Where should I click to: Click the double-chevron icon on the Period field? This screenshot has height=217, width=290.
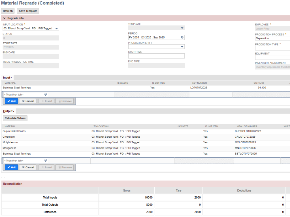(182, 37)
